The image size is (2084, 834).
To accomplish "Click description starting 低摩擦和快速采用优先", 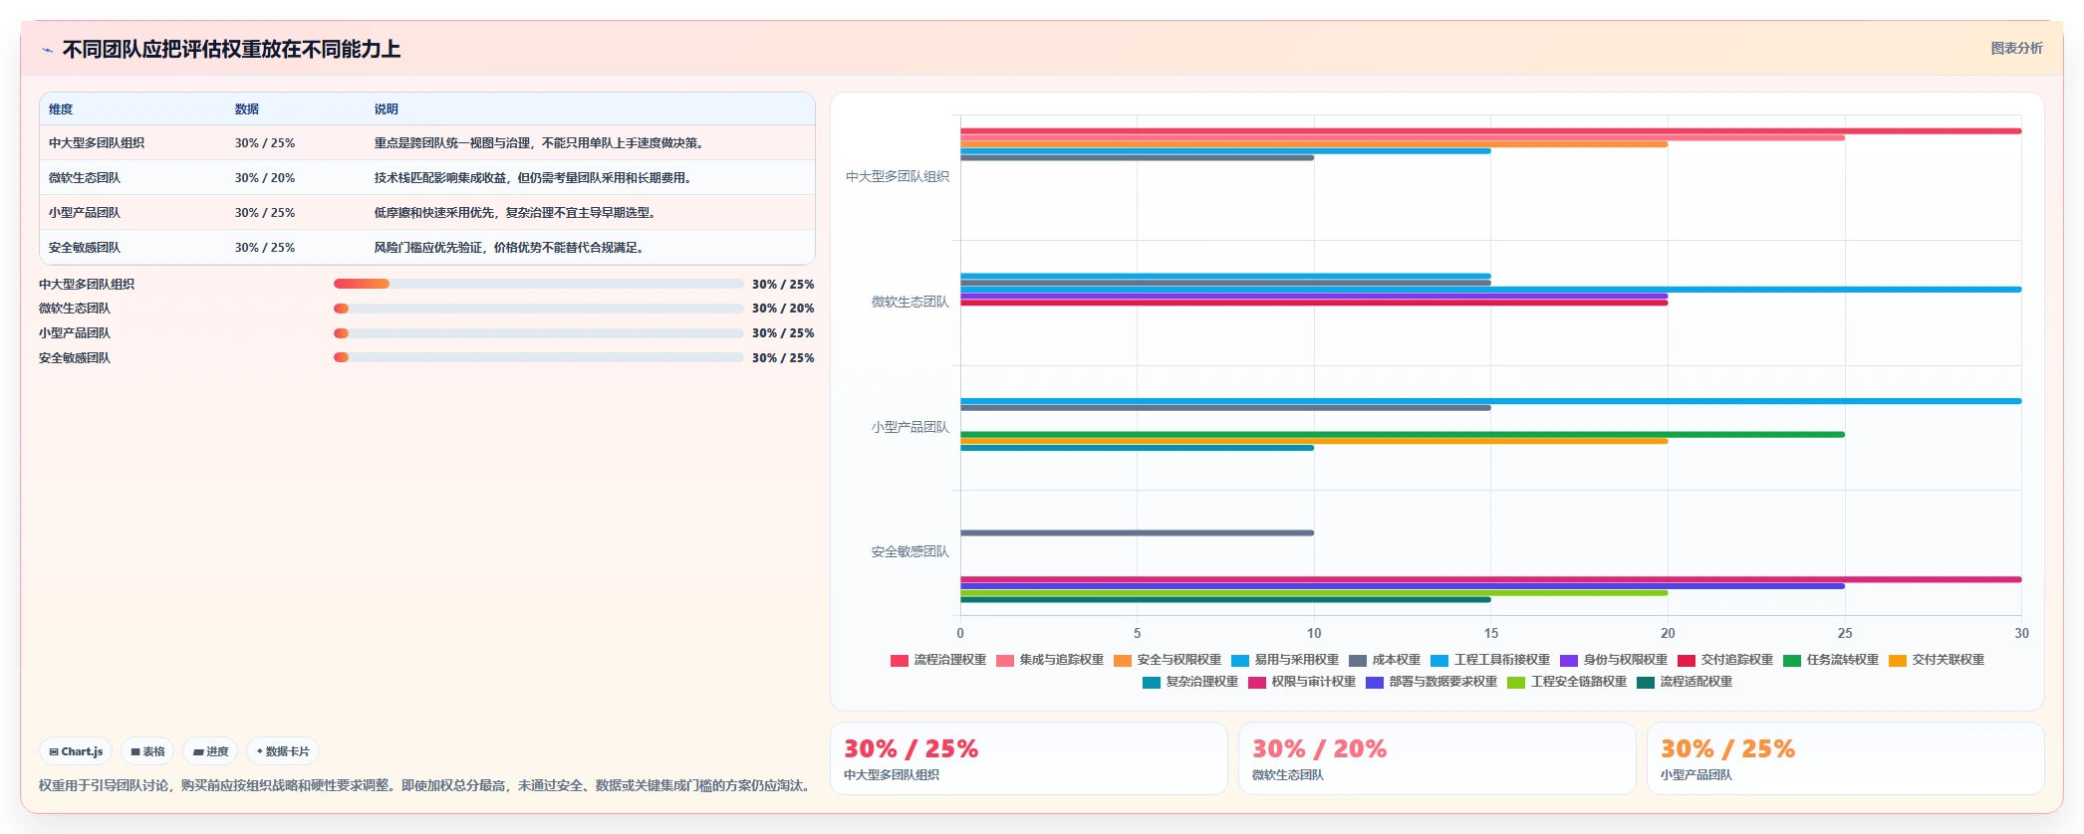I will pos(517,213).
